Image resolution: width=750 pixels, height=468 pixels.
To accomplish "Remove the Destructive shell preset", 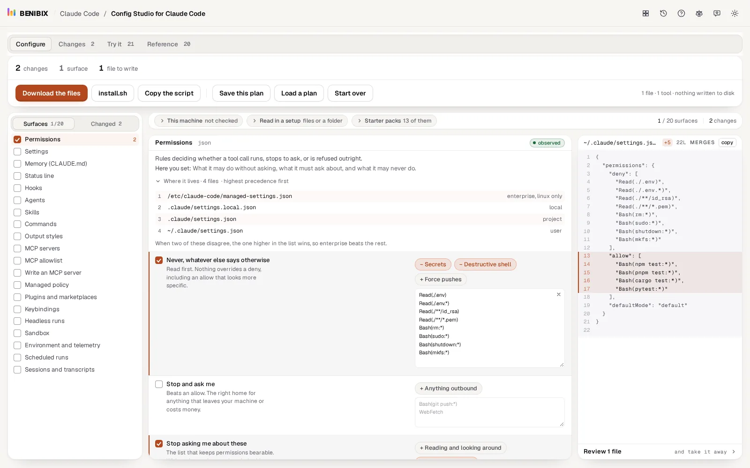I will pos(485,264).
